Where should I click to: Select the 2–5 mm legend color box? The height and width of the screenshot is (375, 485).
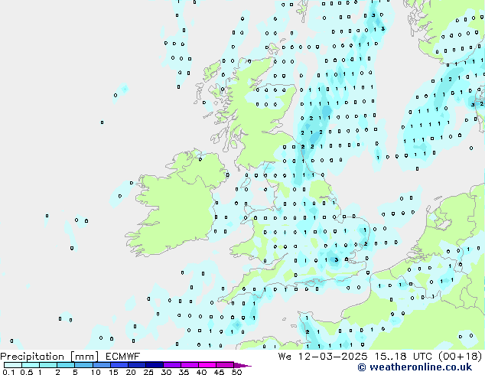[x=66, y=365]
